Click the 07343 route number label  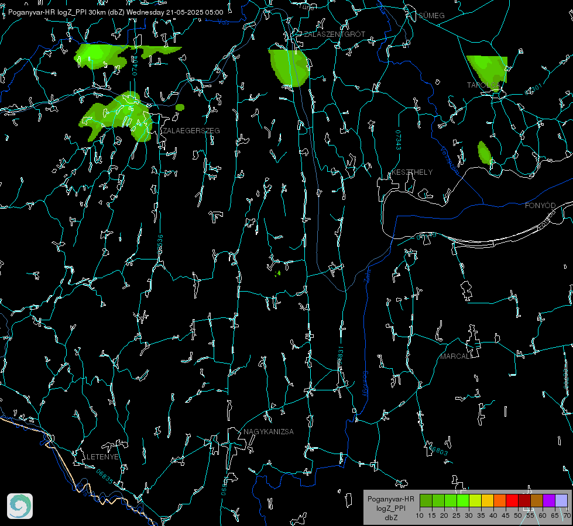coord(399,140)
